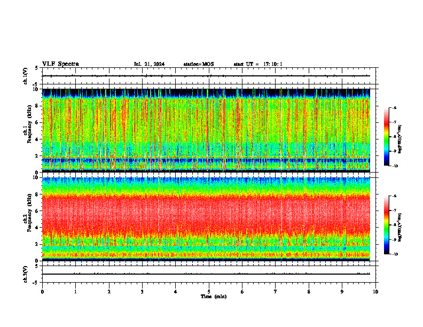
Task: Click time axis tick label "5" under the plot
Action: pos(209,292)
